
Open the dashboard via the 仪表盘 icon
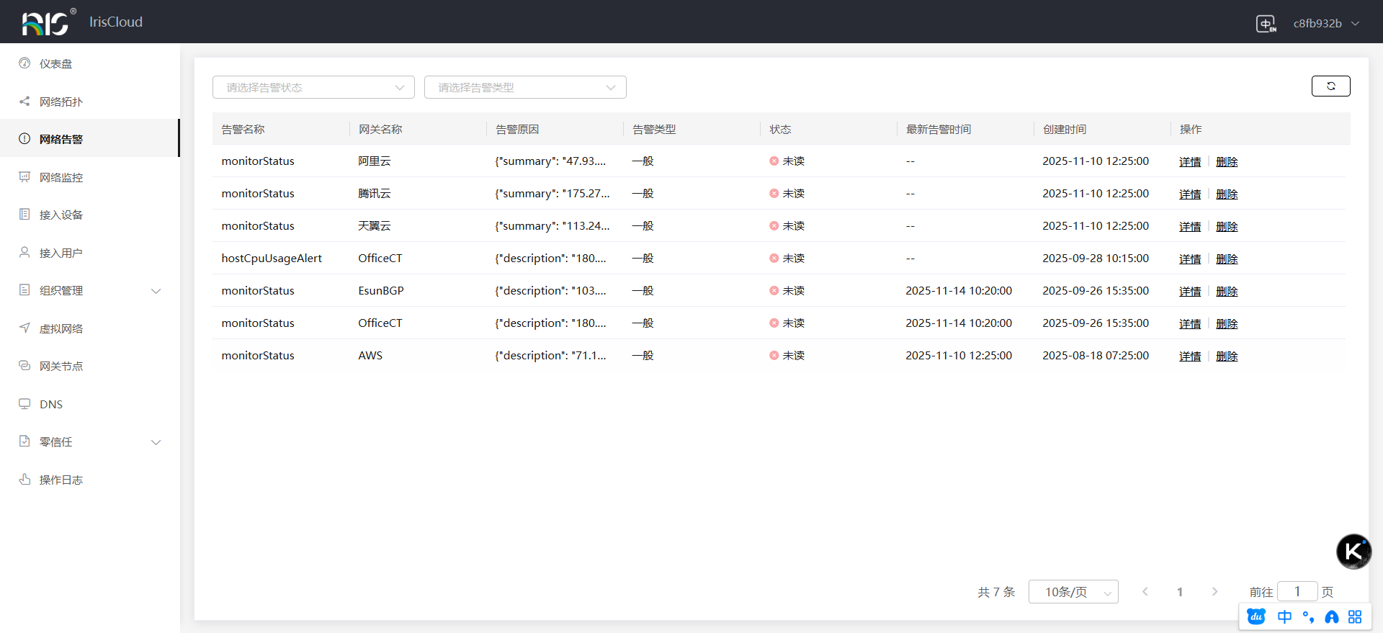coord(24,63)
